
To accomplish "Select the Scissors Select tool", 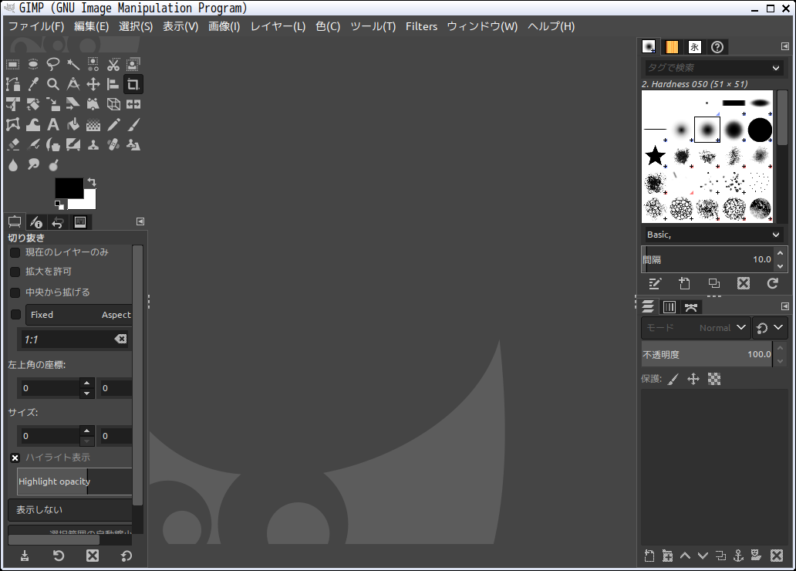I will coord(113,65).
